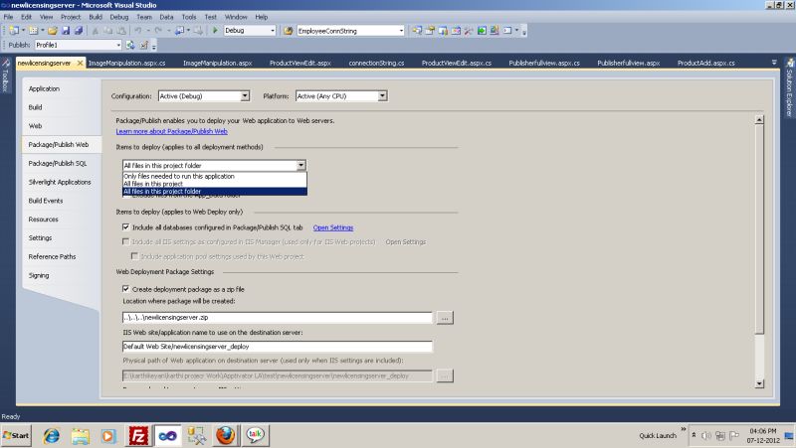This screenshot has width=796, height=448.
Task: Open the Tools menu
Action: click(189, 17)
